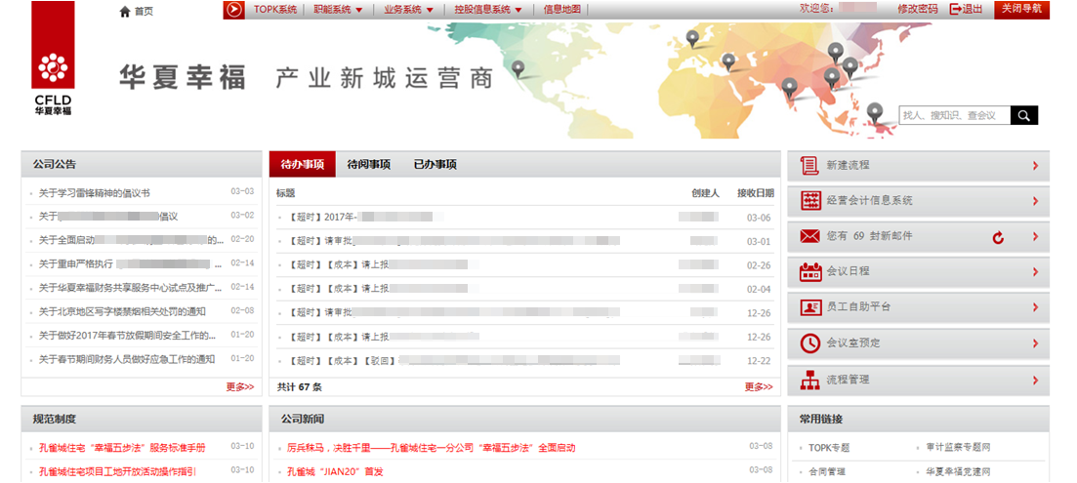Open the to-do item dated 03-06
1077x483 pixels.
[525, 218]
